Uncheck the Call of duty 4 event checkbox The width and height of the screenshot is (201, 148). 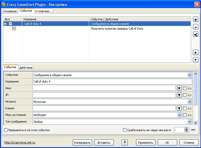click(x=10, y=24)
